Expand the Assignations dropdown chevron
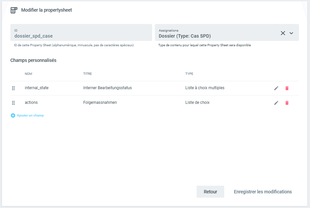 click(291, 33)
